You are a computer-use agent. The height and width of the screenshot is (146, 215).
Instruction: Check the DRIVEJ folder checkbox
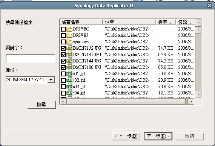tap(63, 36)
